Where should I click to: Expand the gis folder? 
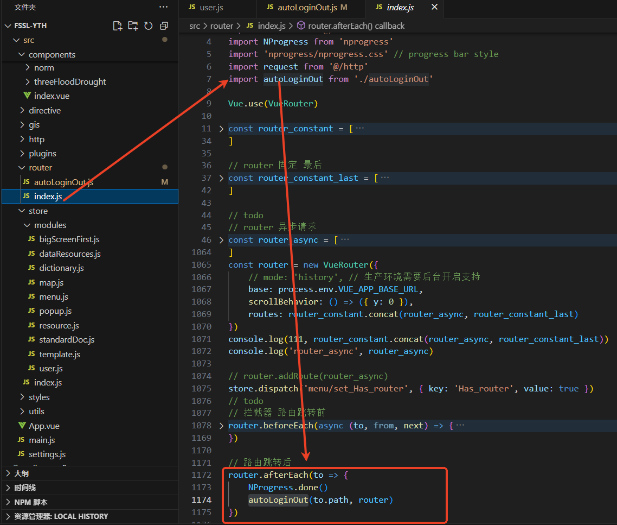tap(22, 124)
